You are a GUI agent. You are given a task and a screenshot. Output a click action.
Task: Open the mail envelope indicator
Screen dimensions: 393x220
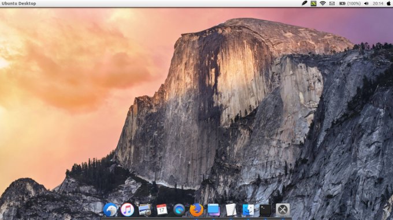332,3
